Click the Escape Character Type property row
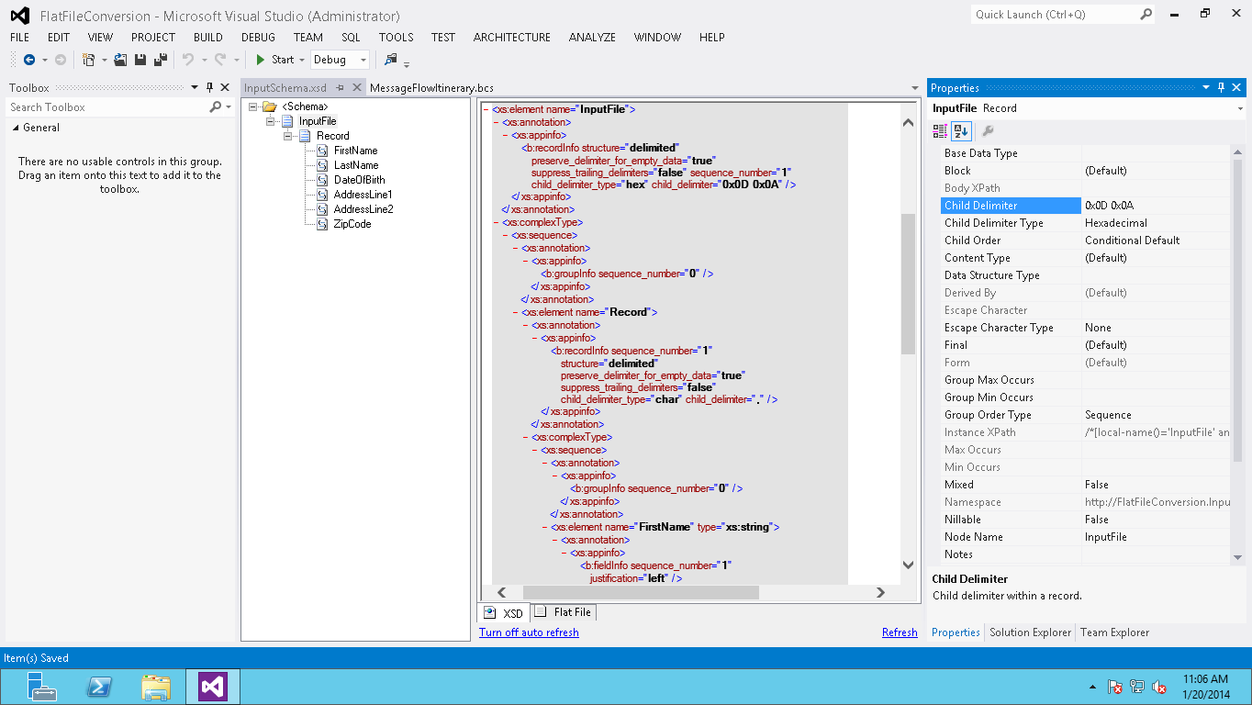 point(1086,328)
